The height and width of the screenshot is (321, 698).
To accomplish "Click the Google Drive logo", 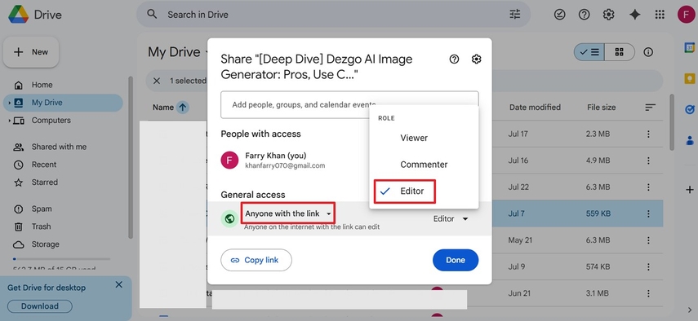I will 18,15.
